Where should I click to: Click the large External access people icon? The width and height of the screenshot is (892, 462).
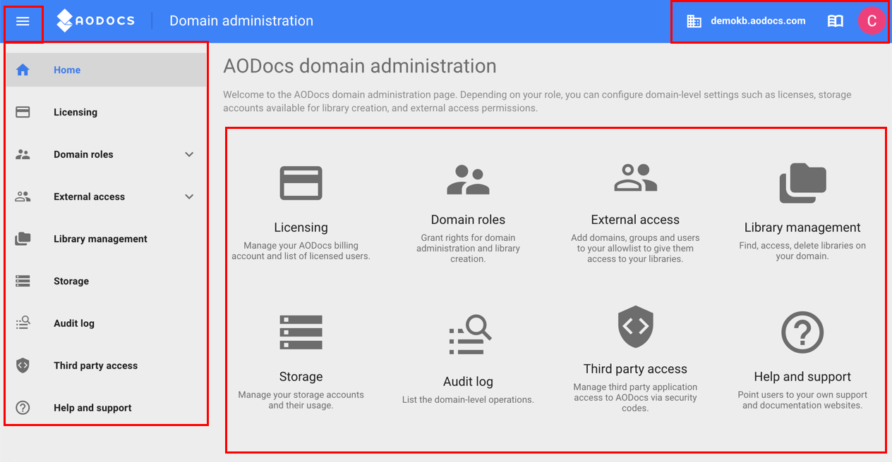[635, 178]
